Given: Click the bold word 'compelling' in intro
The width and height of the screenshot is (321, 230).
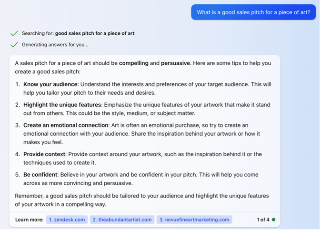Looking at the screenshot, I should [x=134, y=63].
